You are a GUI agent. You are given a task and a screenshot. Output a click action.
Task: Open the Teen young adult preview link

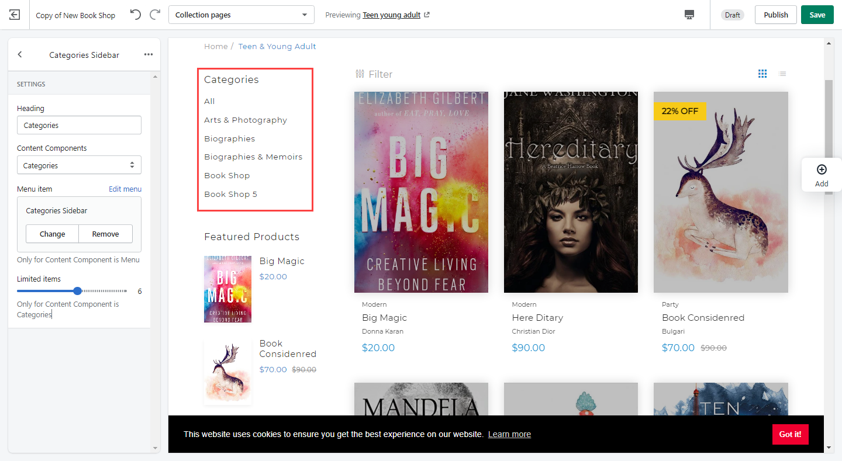391,15
